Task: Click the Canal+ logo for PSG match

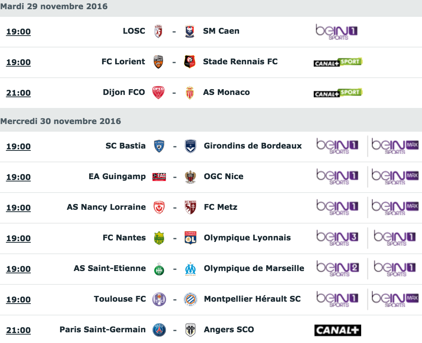Action: 337,330
